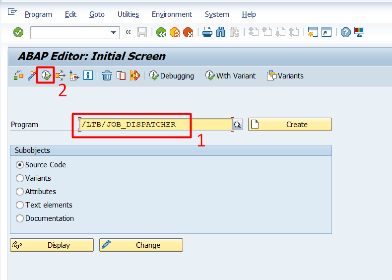The width and height of the screenshot is (392, 280).
Task: Select the Variants radio button
Action: [20, 178]
